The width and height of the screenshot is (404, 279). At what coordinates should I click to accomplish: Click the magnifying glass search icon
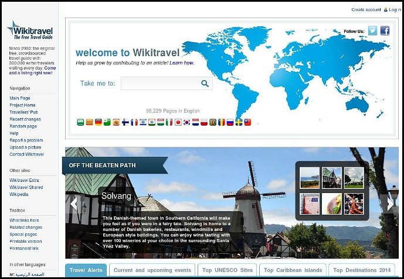[x=205, y=84]
